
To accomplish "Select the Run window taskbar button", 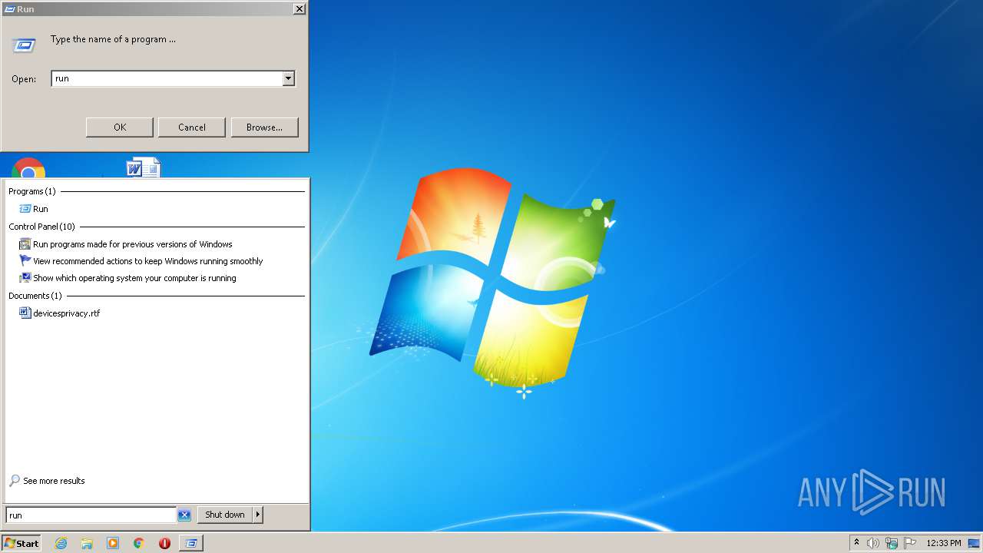I will click(x=190, y=543).
